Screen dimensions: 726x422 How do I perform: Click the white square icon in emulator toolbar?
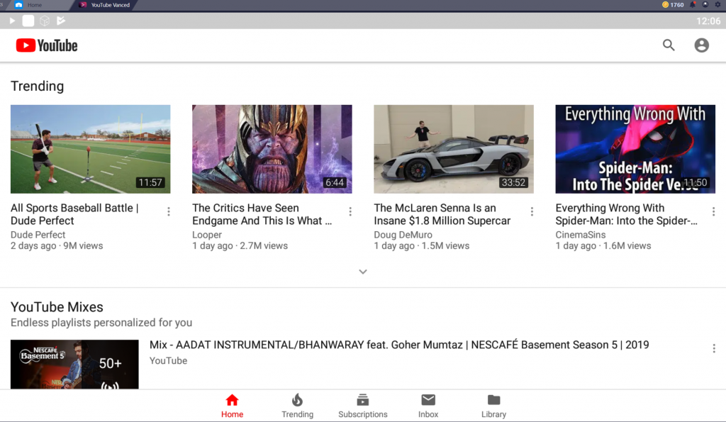[28, 21]
